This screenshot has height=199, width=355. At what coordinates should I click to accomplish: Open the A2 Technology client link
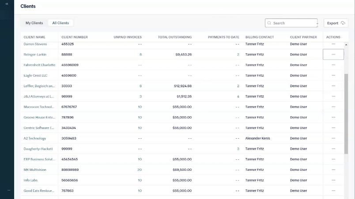tap(34, 138)
